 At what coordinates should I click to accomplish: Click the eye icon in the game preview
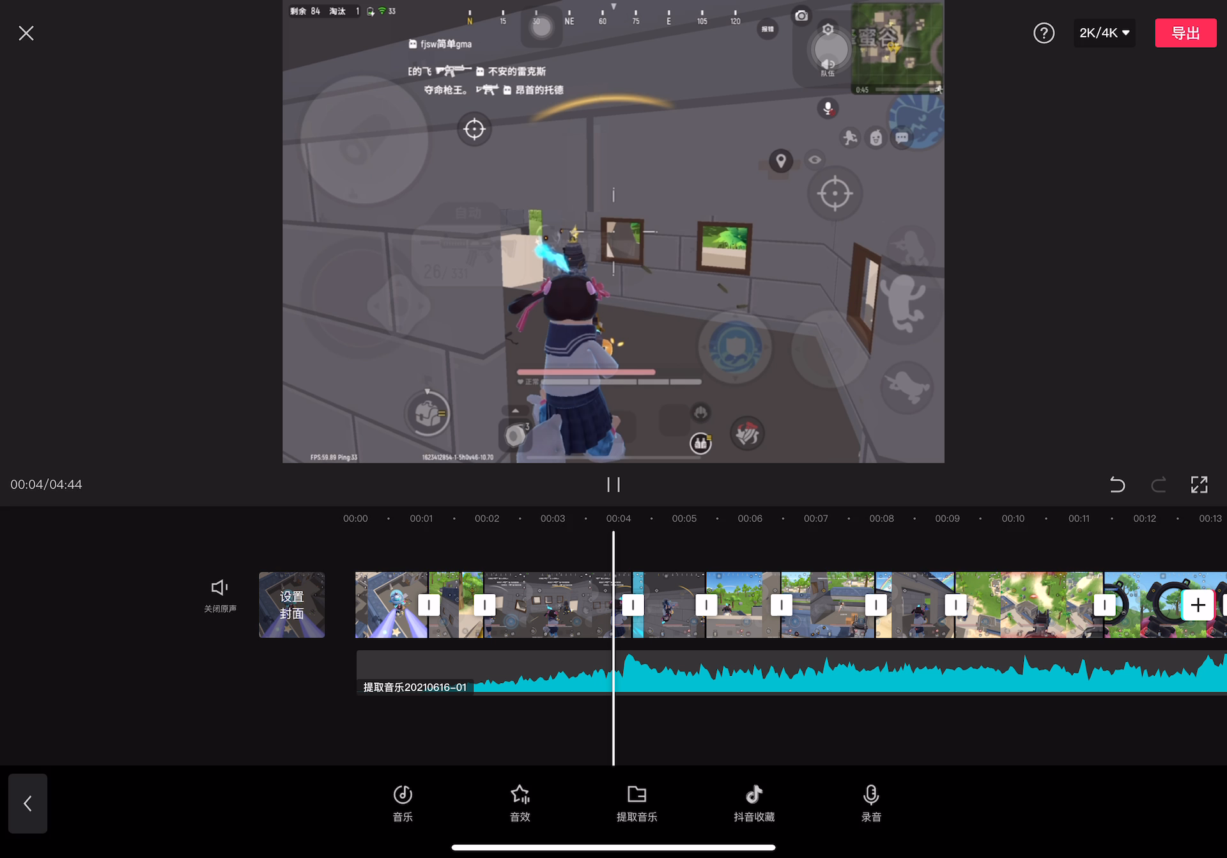click(815, 160)
